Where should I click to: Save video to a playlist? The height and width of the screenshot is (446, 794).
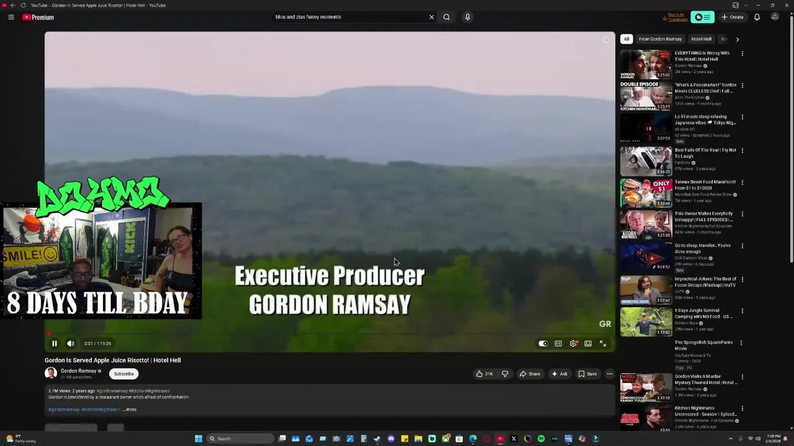click(x=587, y=374)
